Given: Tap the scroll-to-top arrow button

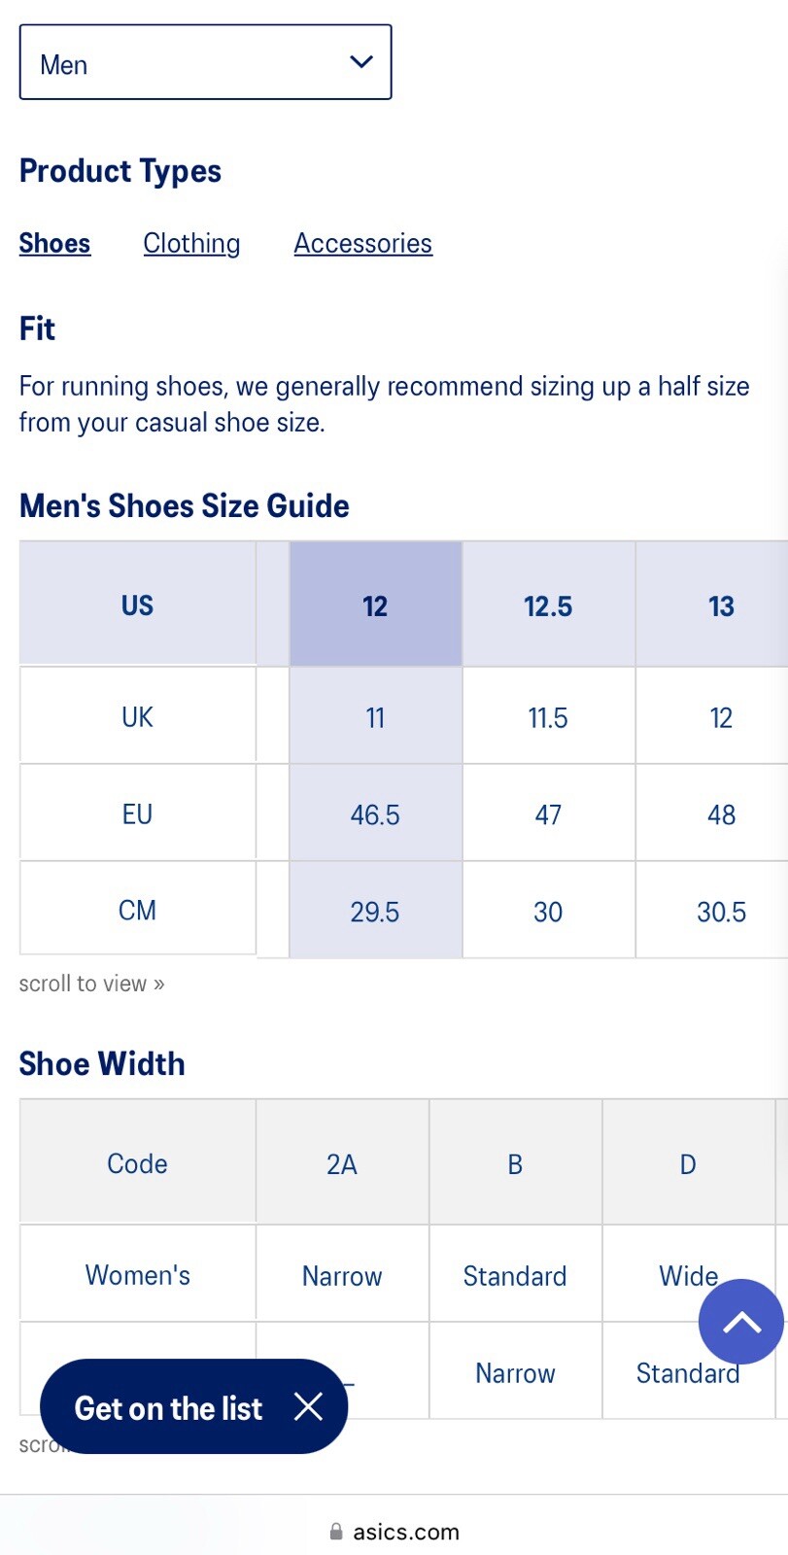Looking at the screenshot, I should pyautogui.click(x=741, y=1322).
